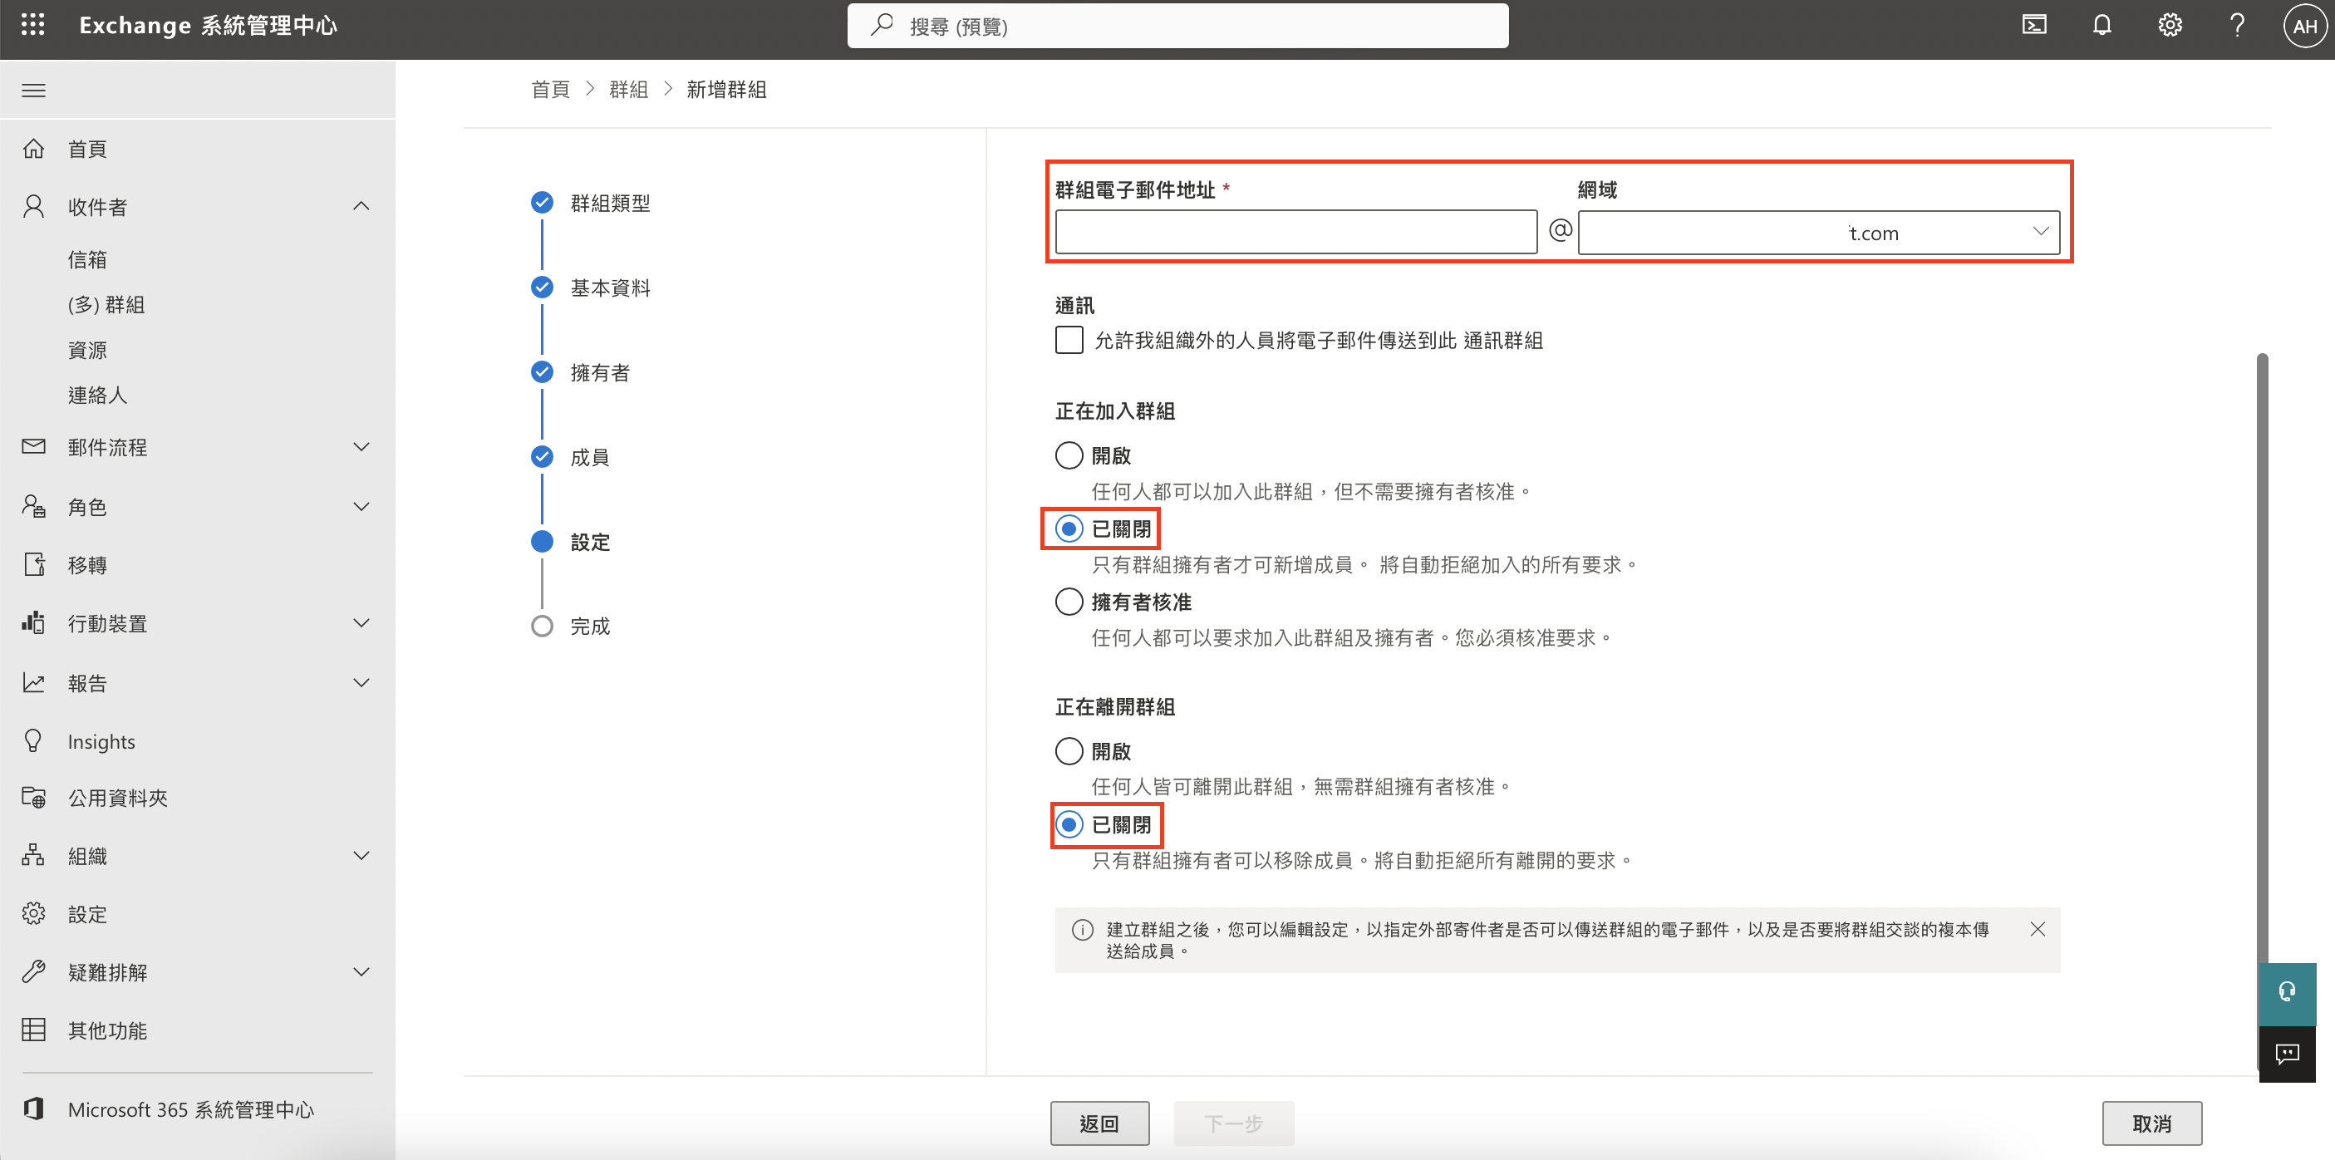This screenshot has width=2335, height=1160.
Task: Open settings gear in top header
Action: (x=2169, y=26)
